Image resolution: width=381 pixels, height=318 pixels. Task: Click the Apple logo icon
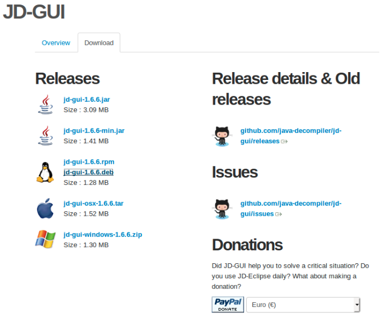45,208
